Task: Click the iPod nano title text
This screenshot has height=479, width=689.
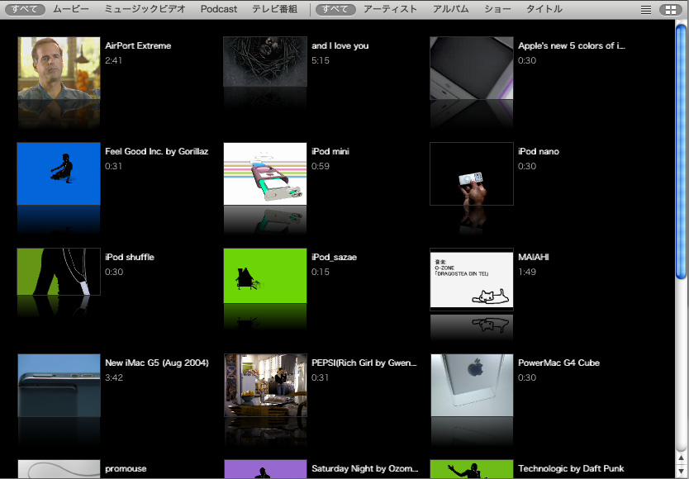Action: click(x=539, y=152)
